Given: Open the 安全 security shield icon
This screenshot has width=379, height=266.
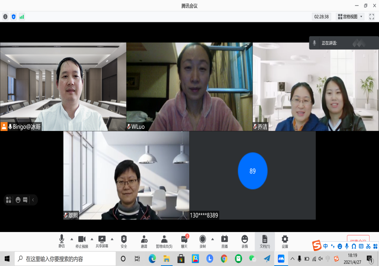Looking at the screenshot, I should [x=124, y=241].
